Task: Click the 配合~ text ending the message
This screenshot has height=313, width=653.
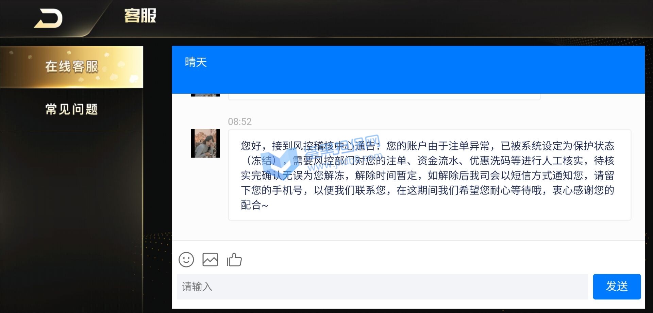Action: click(x=254, y=205)
